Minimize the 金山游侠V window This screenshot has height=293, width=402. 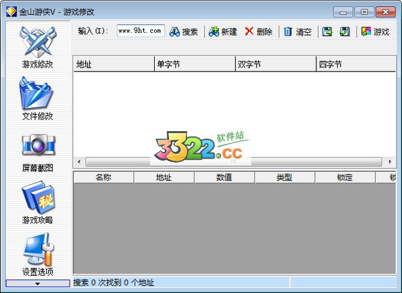click(343, 12)
